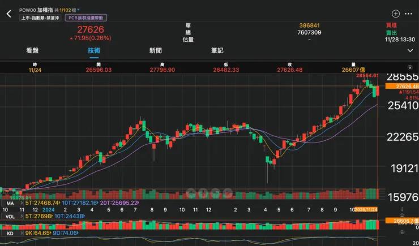Image resolution: width=419 pixels, height=246 pixels.
Task: Click the 20T:25695.22 moving average value
Action: (x=119, y=203)
